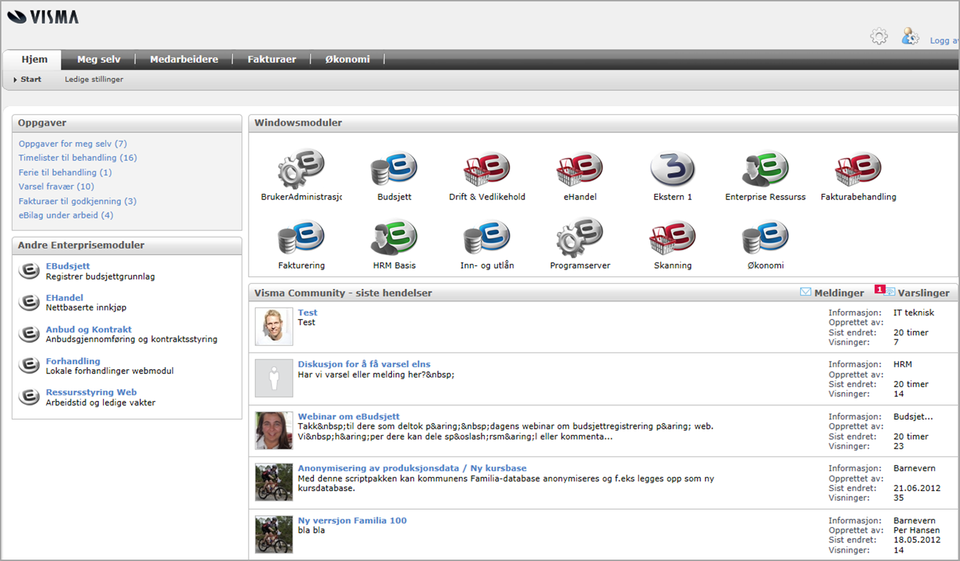Open the BrukerAdministrasjon module icon
This screenshot has height=561, width=960.
click(301, 168)
